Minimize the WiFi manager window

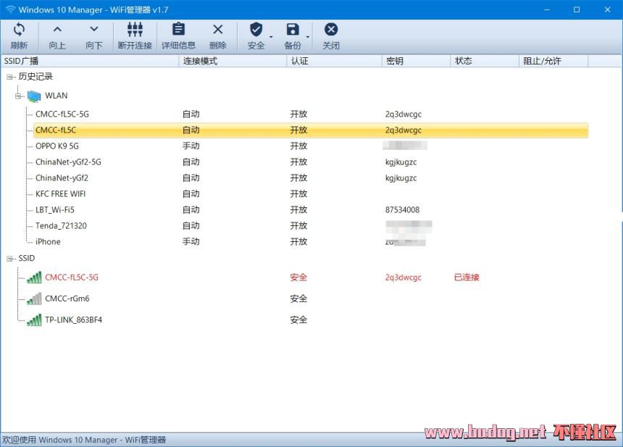coord(547,9)
